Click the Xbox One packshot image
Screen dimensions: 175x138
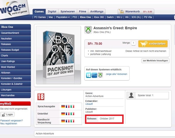(58, 55)
